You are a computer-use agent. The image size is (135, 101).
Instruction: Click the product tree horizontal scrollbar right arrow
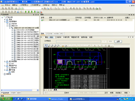(38, 90)
